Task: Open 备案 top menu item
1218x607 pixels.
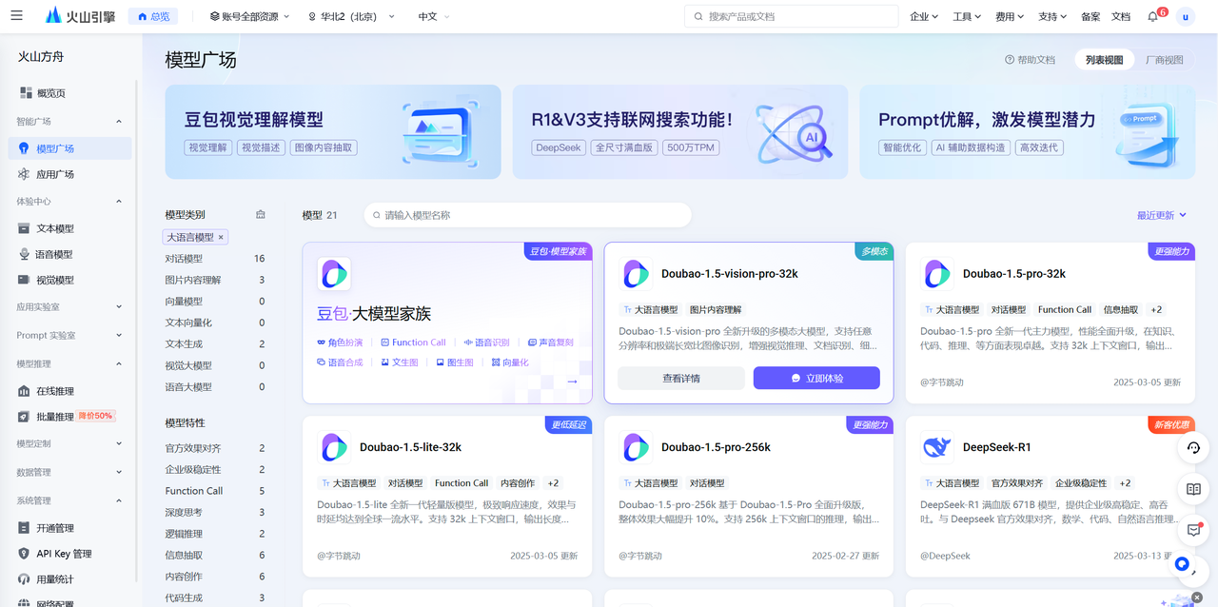Action: (1090, 16)
